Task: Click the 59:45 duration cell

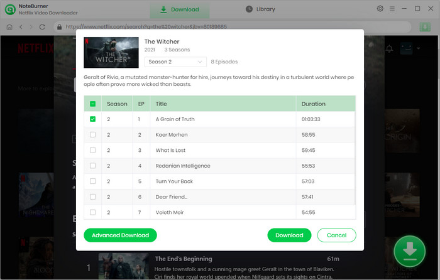Action: point(308,150)
